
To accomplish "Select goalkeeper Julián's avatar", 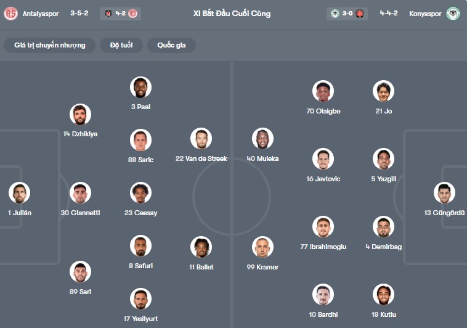I will 19,193.
